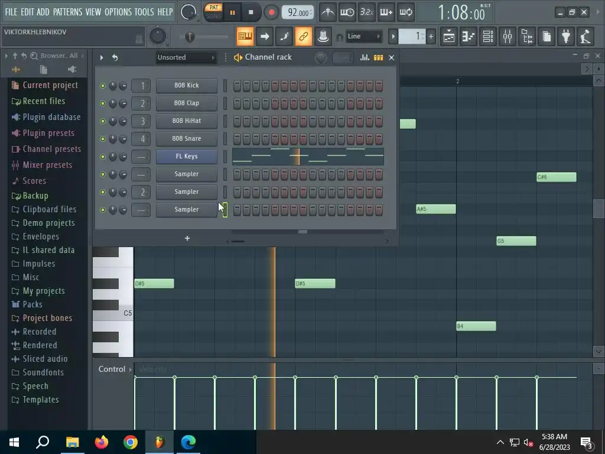Open the Unsorted channel filter dropdown
The height and width of the screenshot is (454, 605).
pos(186,57)
